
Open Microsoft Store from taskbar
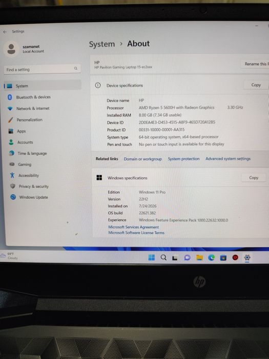click(x=223, y=258)
